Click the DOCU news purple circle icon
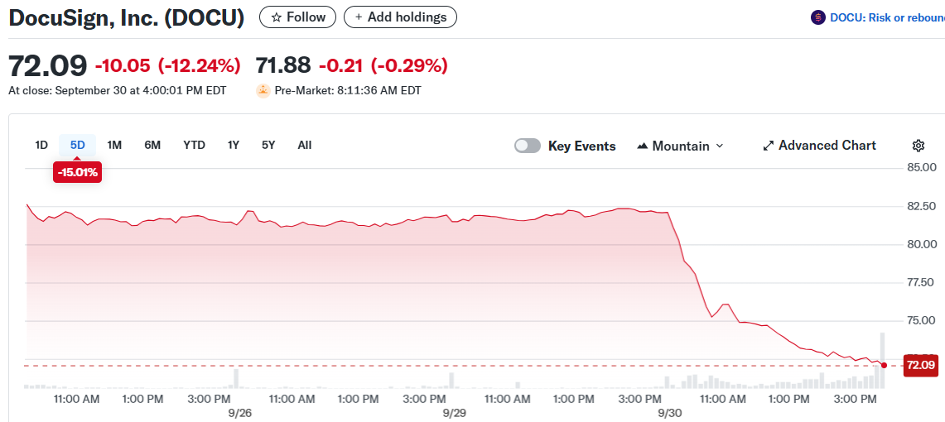This screenshot has width=945, height=422. coord(818,17)
